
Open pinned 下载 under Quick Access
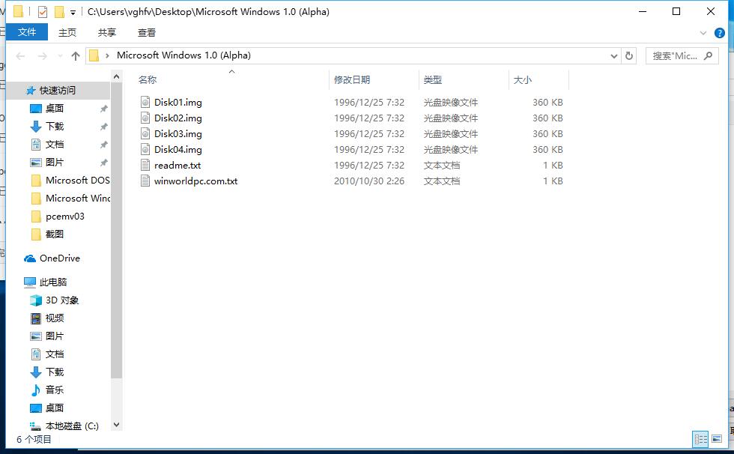tap(55, 127)
